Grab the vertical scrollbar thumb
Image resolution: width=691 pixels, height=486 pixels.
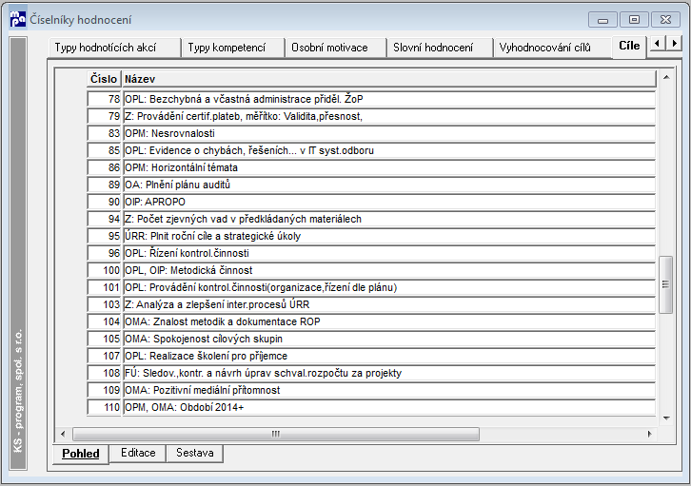pos(666,284)
